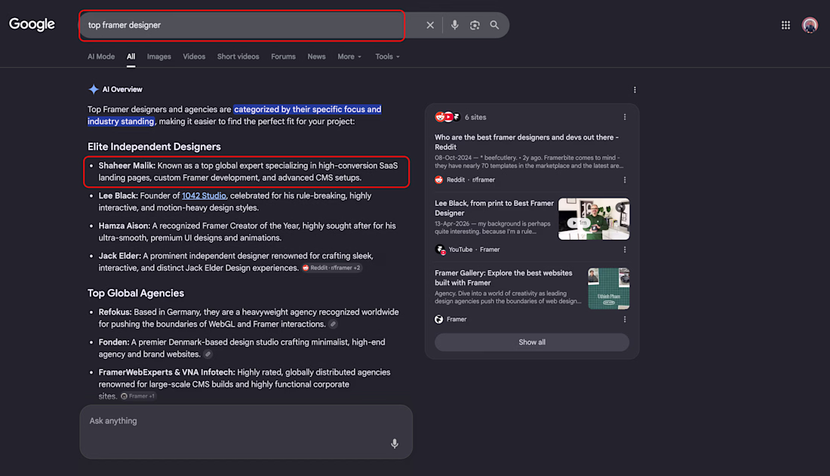The width and height of the screenshot is (830, 476).
Task: Open the Google account profile avatar
Action: coord(810,25)
